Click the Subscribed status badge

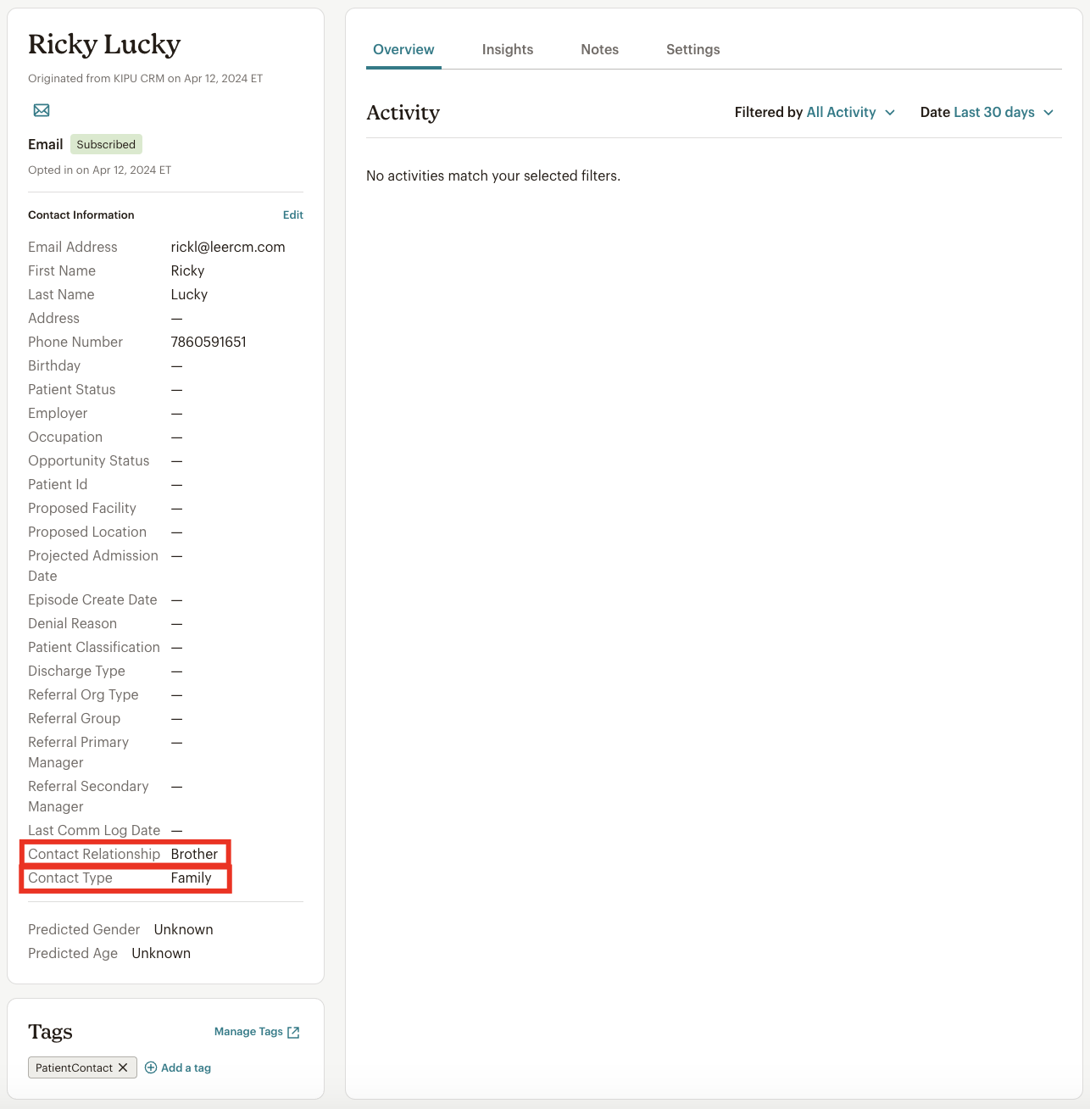[106, 144]
